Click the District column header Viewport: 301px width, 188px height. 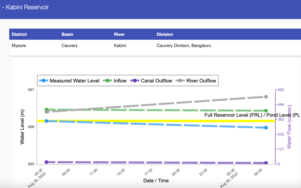click(19, 34)
